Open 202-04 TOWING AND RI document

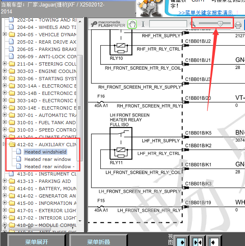pos(46,20)
